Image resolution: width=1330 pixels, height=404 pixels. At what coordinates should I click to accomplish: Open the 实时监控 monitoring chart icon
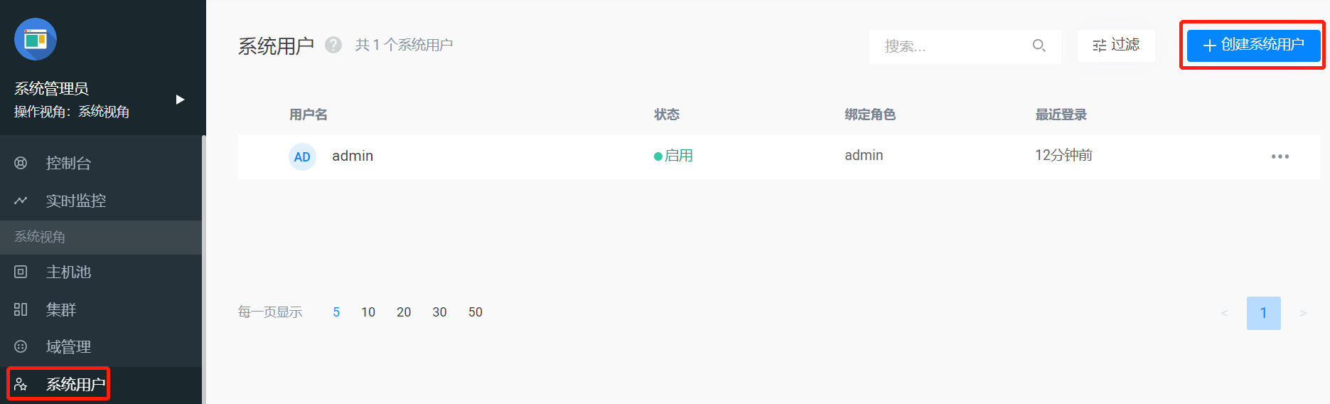[21, 201]
